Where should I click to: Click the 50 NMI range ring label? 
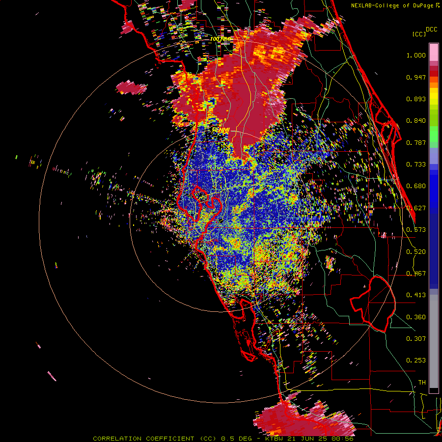click(x=221, y=130)
